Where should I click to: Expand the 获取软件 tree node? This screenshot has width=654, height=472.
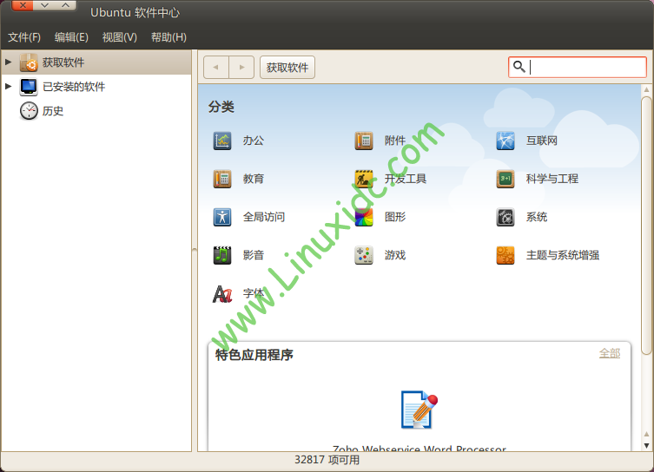[8, 62]
